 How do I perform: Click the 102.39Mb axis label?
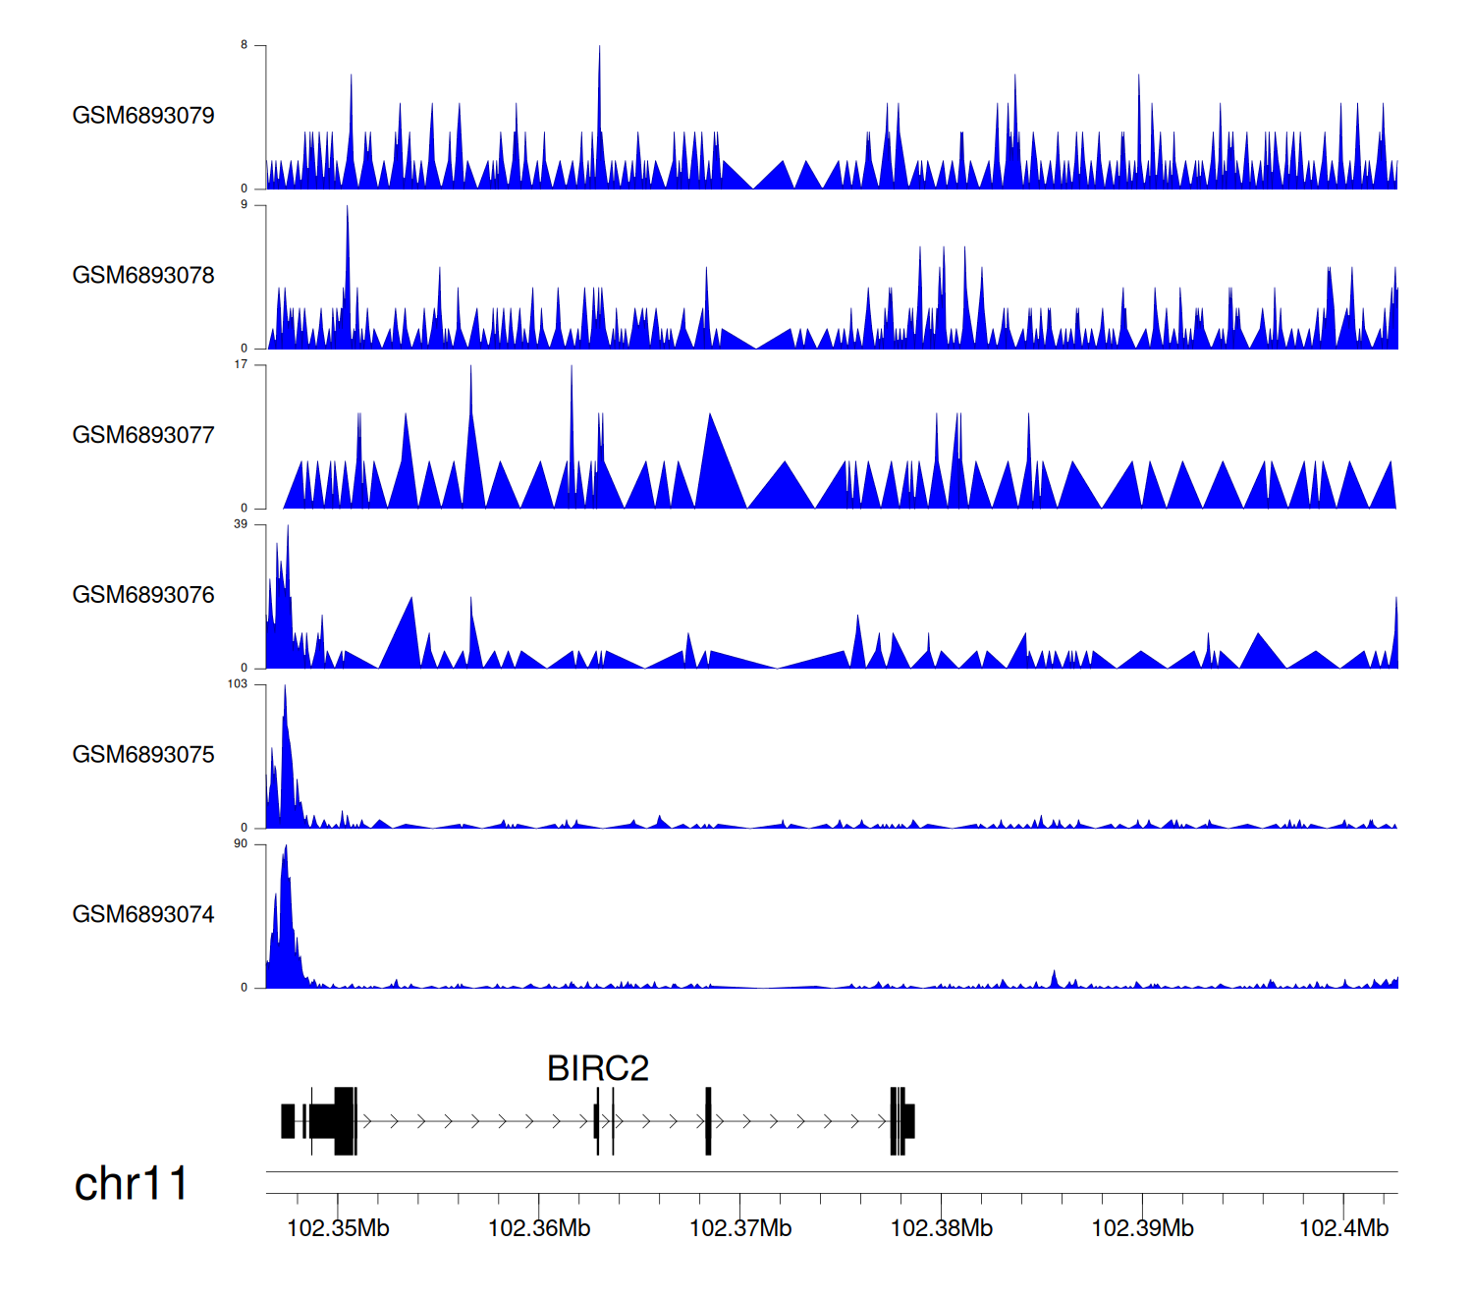(x=1142, y=1228)
